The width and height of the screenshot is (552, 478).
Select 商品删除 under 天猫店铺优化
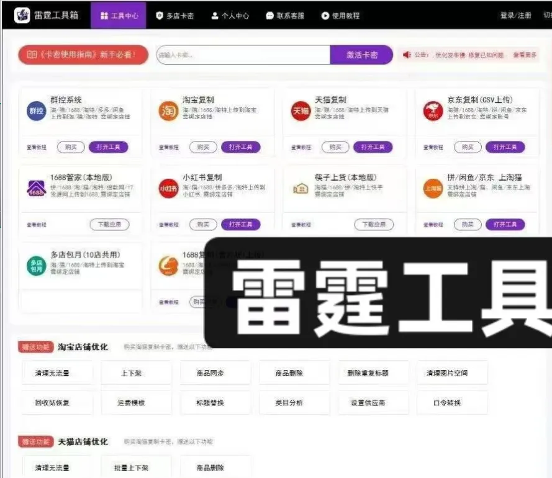click(x=215, y=467)
